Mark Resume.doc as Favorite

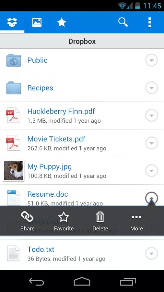click(64, 221)
